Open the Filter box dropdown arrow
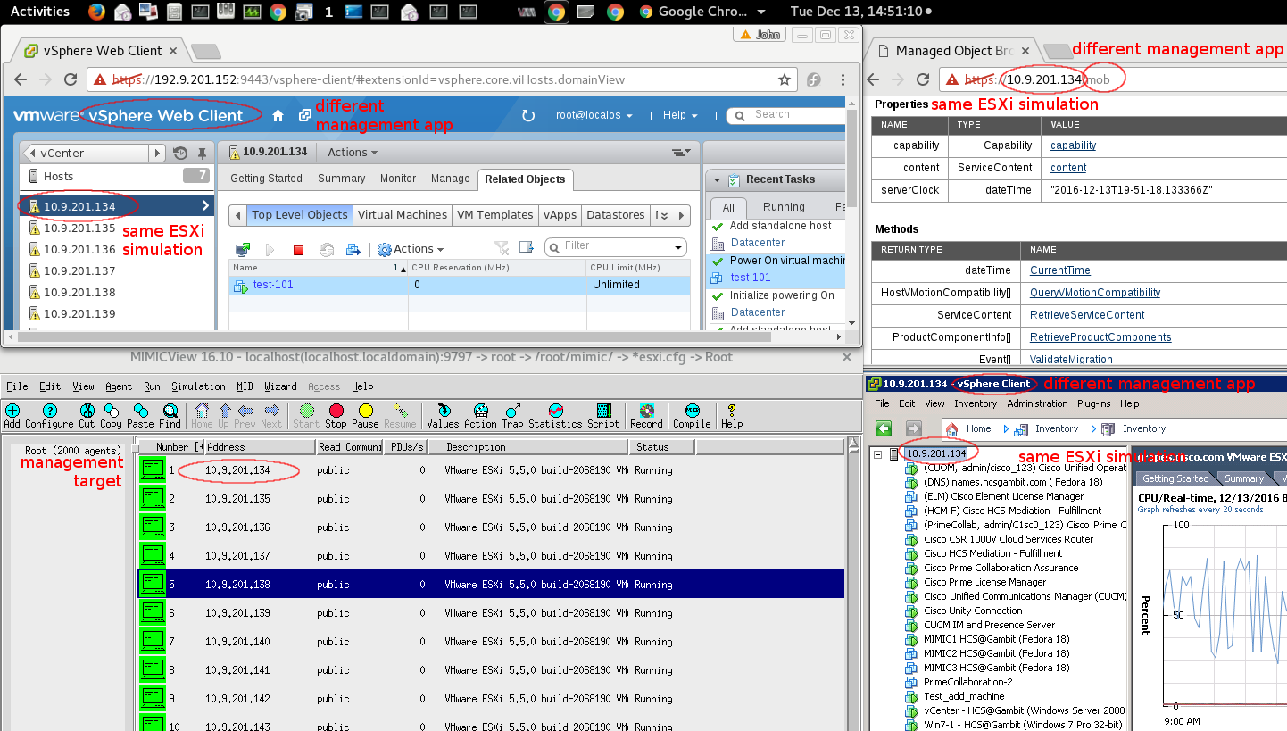1287x731 pixels. pyautogui.click(x=678, y=248)
